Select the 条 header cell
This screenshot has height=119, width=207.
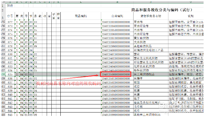[x=35, y=16]
